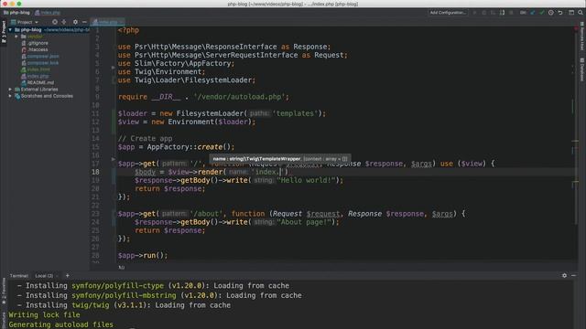The width and height of the screenshot is (586, 329).
Task: Open the Project view dropdown
Action: coord(25,22)
